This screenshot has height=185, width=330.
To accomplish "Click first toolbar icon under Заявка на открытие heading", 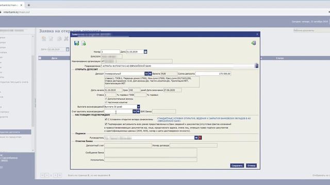I will [44, 39].
